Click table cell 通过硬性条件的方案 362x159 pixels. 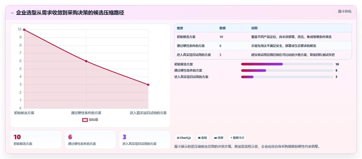pos(191,46)
